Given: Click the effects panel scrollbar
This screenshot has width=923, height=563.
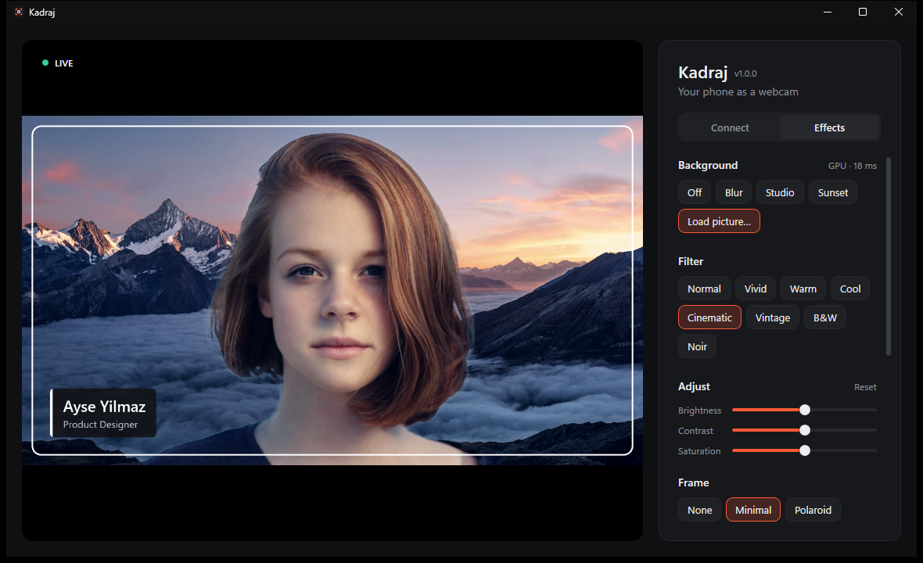Looking at the screenshot, I should 889,256.
